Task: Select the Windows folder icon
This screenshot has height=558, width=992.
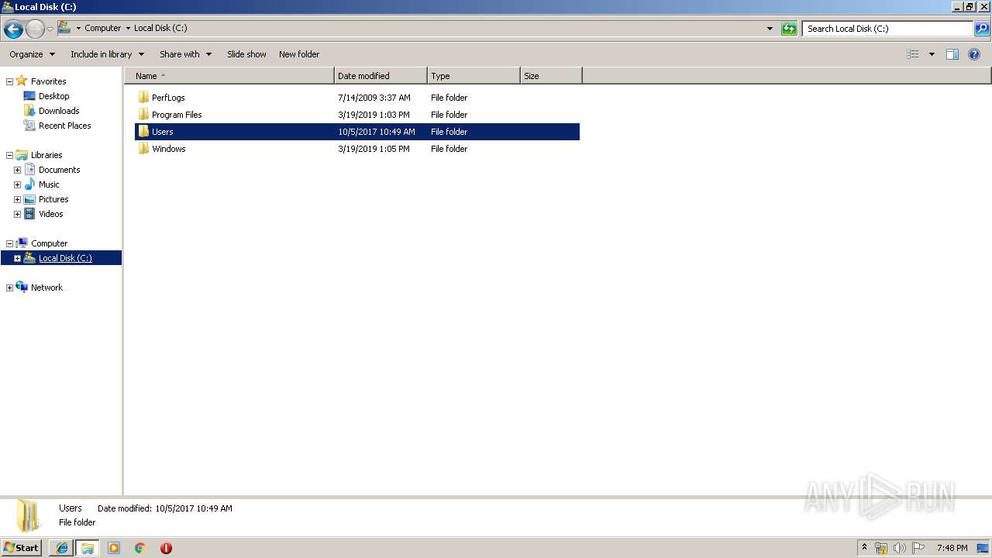Action: click(143, 149)
